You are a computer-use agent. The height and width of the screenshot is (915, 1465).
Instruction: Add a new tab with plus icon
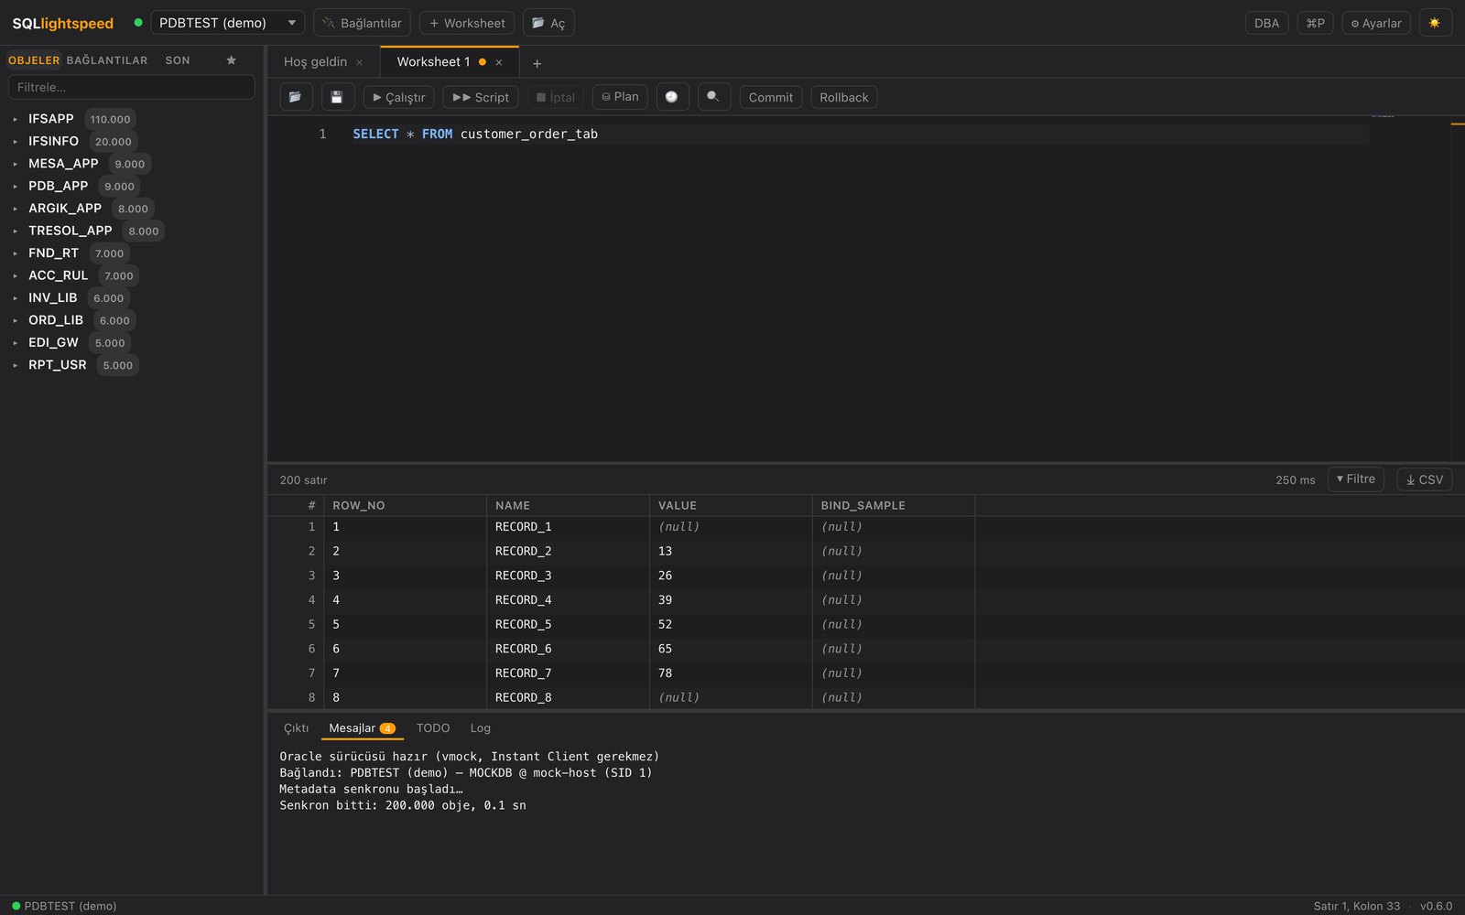point(537,63)
